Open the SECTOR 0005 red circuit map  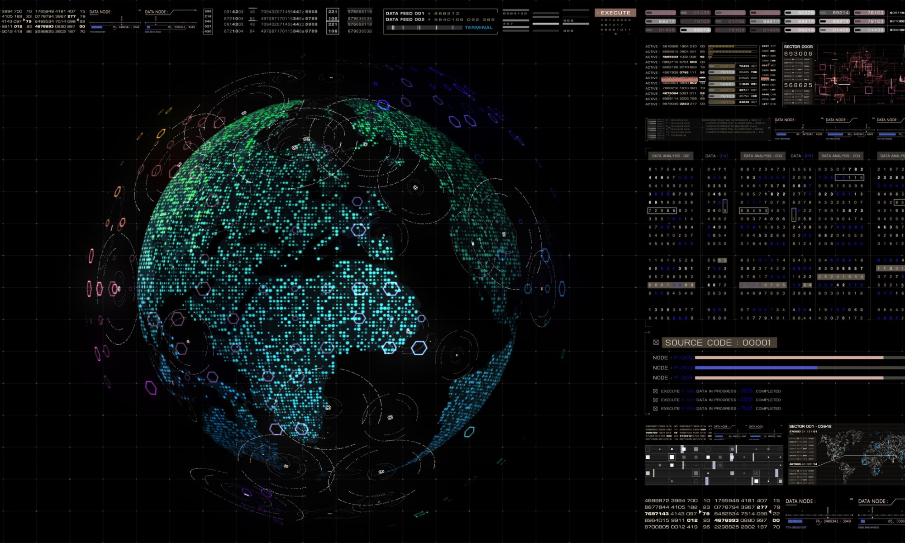[x=860, y=75]
